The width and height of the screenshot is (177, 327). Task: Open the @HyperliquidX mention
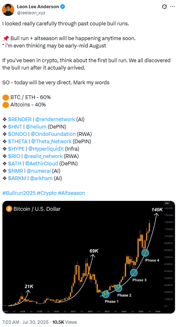point(46,149)
